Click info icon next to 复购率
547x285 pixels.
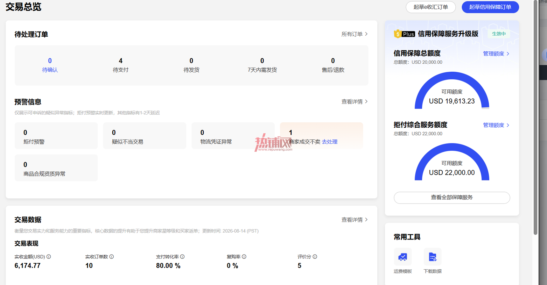click(x=244, y=257)
